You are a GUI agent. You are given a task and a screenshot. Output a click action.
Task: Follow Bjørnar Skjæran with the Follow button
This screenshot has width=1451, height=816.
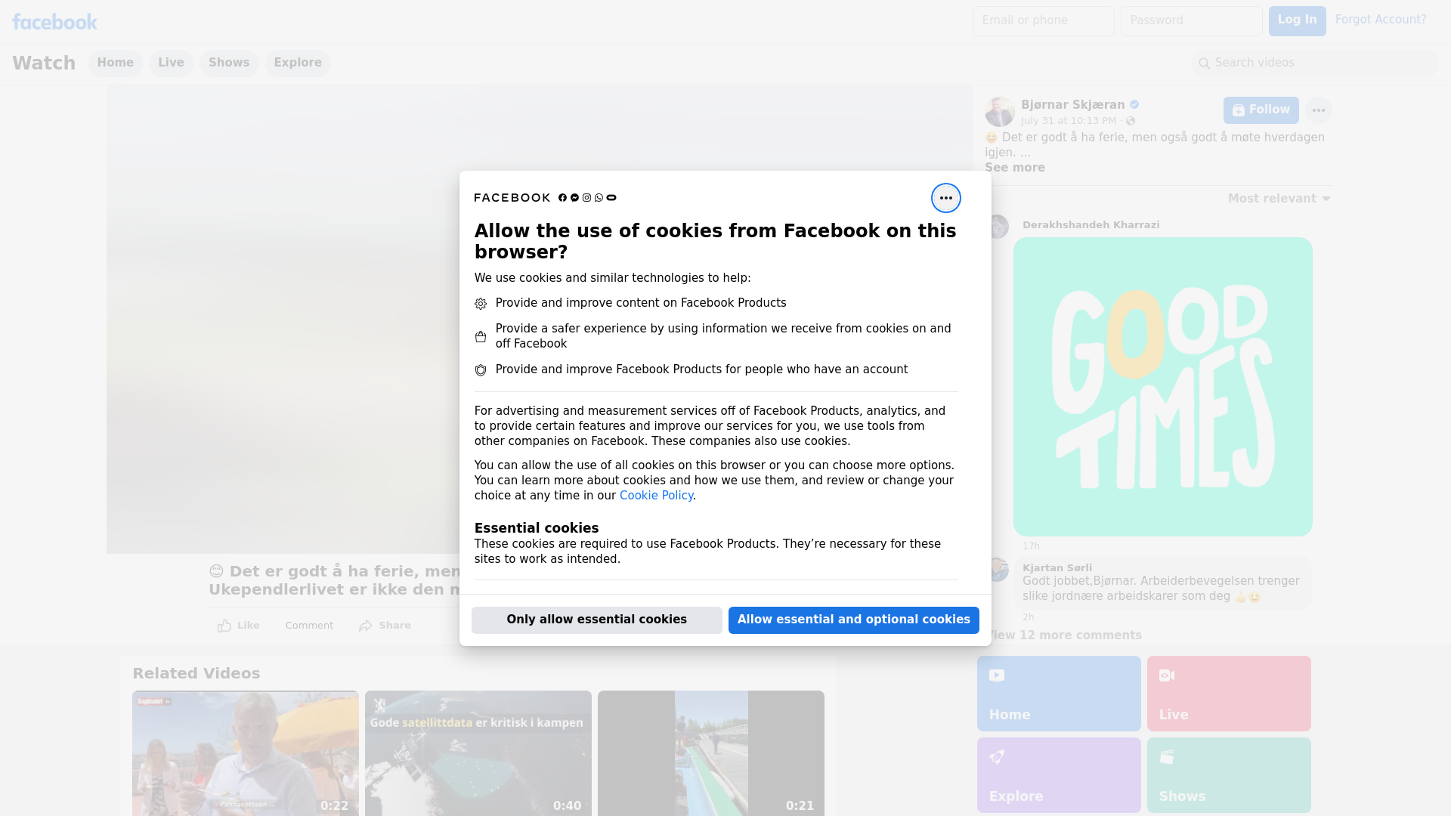(x=1261, y=110)
